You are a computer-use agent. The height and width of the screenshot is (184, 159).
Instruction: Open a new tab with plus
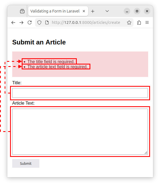coord(93,11)
